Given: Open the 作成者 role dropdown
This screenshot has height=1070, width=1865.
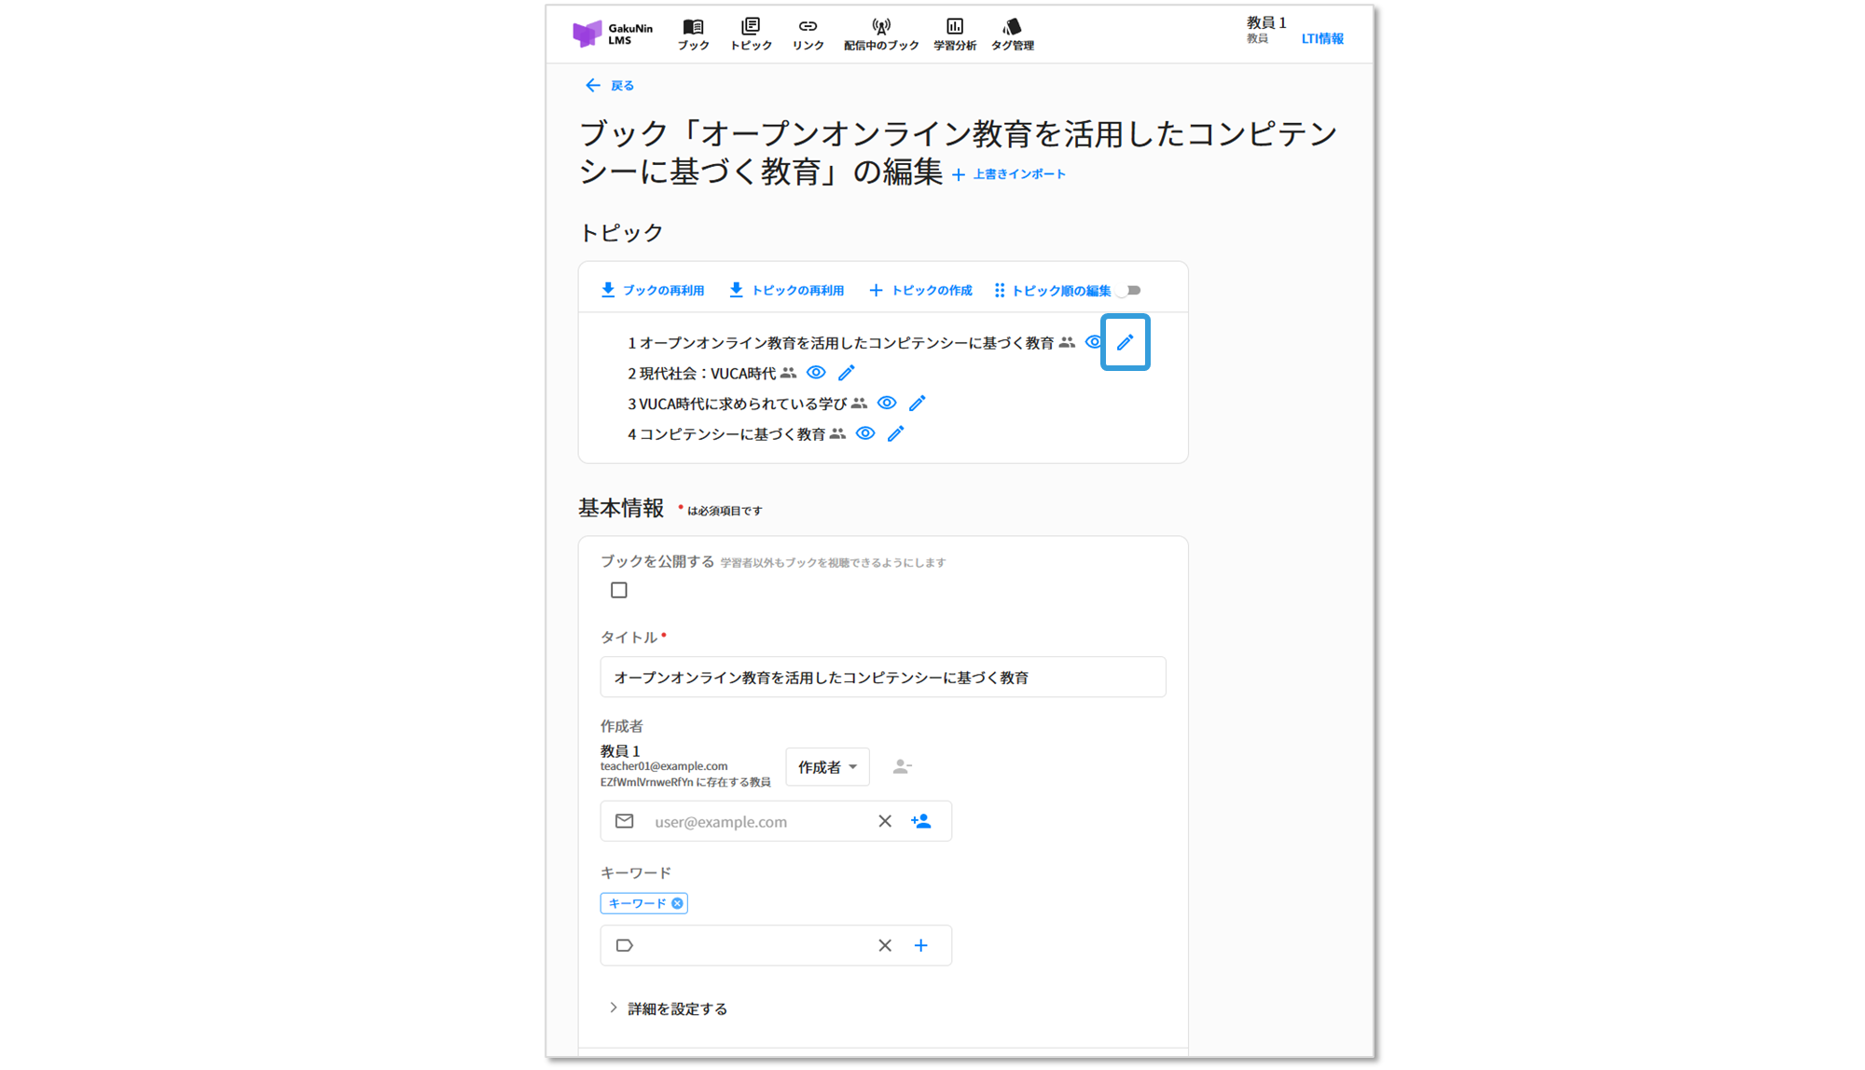Looking at the screenshot, I should tap(827, 767).
